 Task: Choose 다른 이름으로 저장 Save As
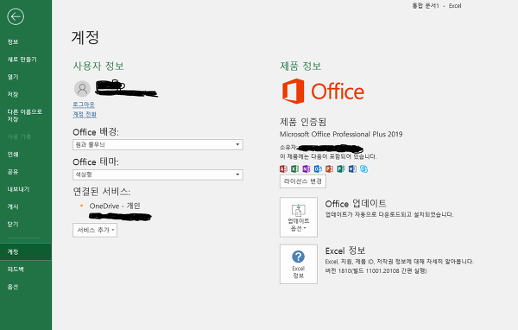26,116
